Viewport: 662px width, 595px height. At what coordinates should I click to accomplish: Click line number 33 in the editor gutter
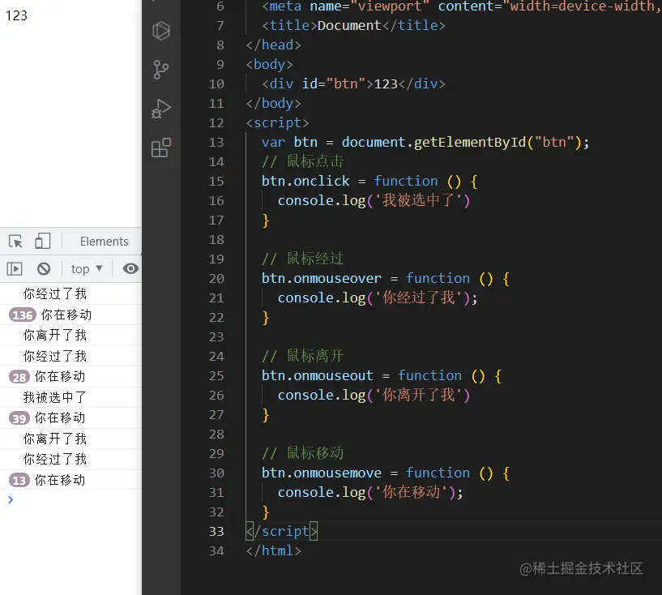coord(216,531)
